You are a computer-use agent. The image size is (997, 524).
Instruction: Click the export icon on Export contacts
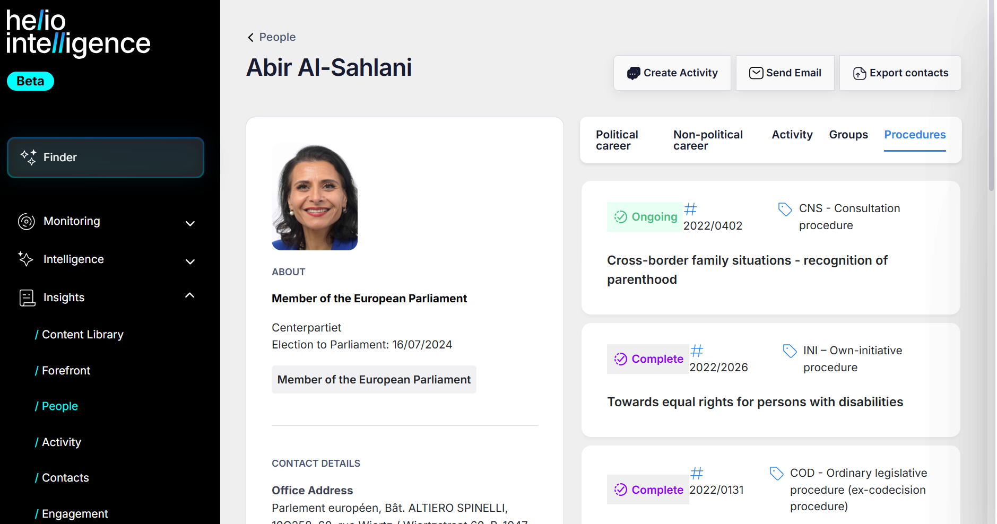coord(860,73)
